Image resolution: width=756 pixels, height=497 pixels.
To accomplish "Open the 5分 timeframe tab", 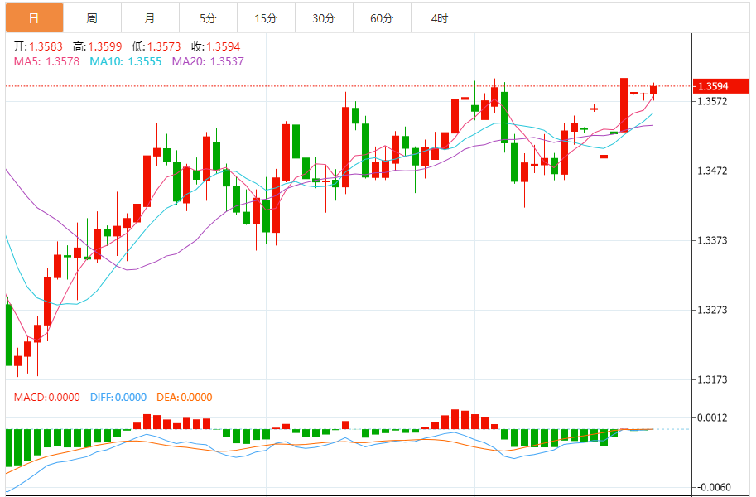I will click(x=208, y=18).
